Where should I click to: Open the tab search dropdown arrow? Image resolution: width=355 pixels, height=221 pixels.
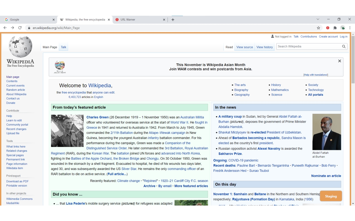tap(318, 19)
